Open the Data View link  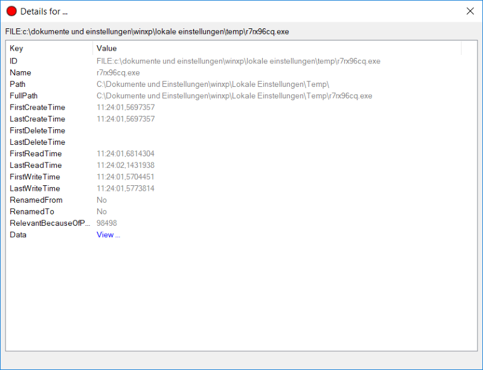pyautogui.click(x=108, y=235)
